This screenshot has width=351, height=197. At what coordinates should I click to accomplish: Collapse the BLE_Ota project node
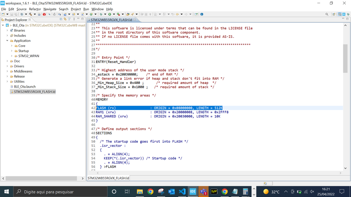3,25
